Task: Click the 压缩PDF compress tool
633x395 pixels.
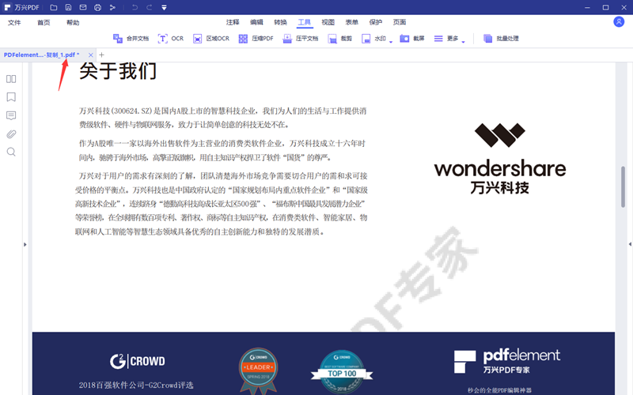Action: pyautogui.click(x=256, y=38)
